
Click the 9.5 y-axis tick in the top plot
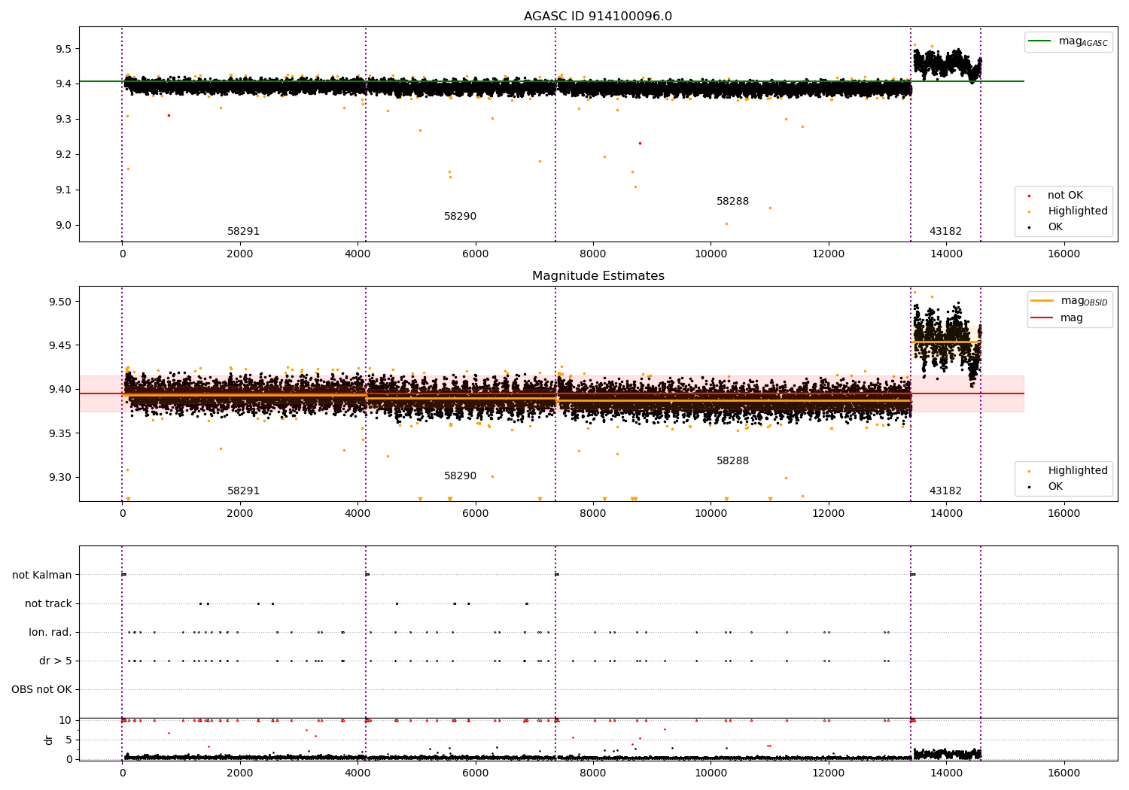click(63, 49)
